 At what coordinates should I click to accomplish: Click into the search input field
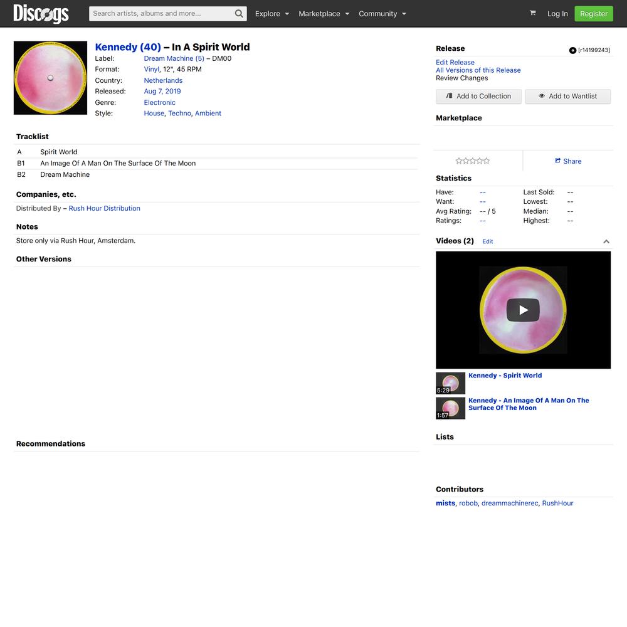click(162, 14)
